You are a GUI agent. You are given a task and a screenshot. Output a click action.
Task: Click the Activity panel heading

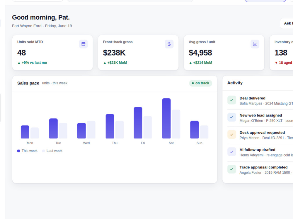[235, 83]
